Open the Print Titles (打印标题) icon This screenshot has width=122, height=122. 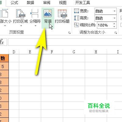(62, 13)
